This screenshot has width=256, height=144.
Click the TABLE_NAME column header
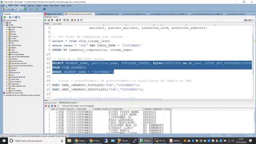click(85, 109)
